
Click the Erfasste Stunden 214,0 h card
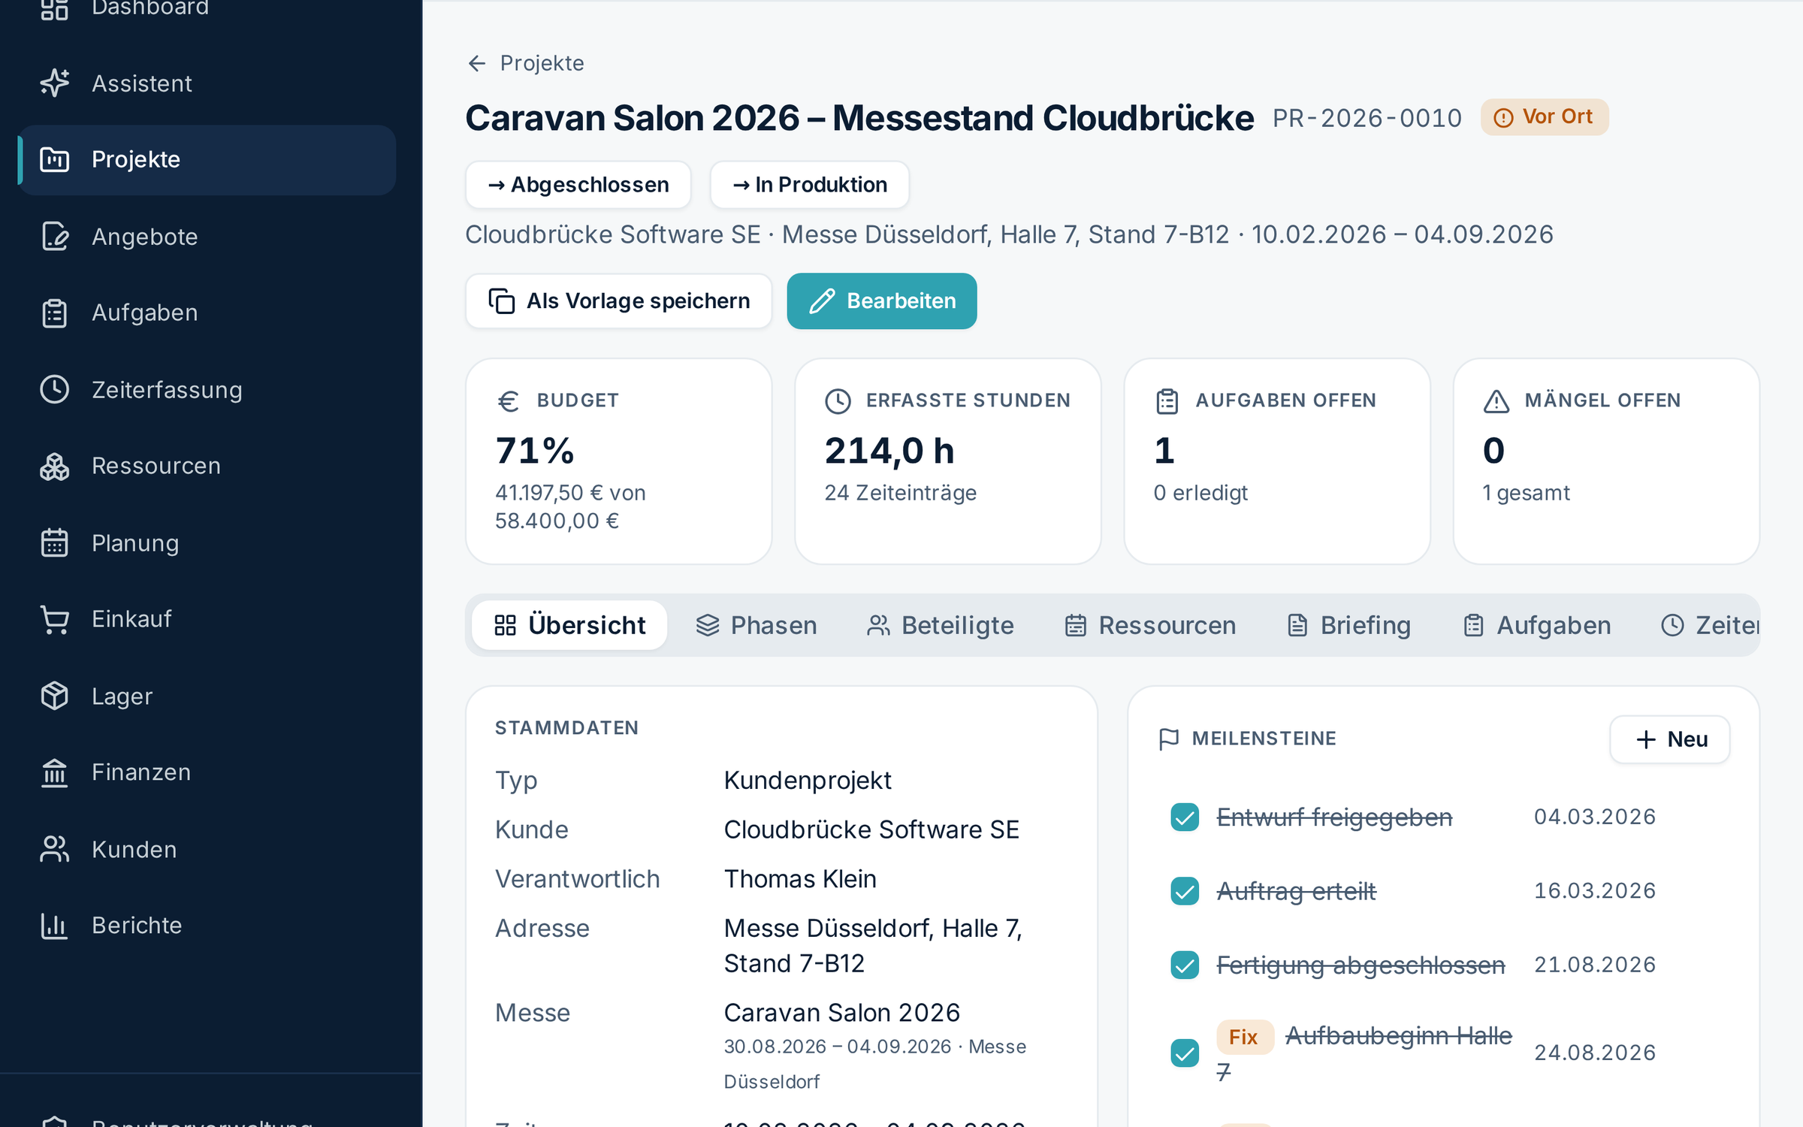click(947, 461)
